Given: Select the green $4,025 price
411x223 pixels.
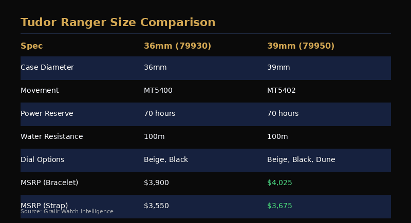Looking at the screenshot, I should [x=279, y=183].
